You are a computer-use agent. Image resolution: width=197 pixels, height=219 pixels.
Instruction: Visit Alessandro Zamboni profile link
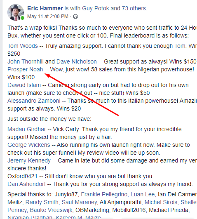34,101
